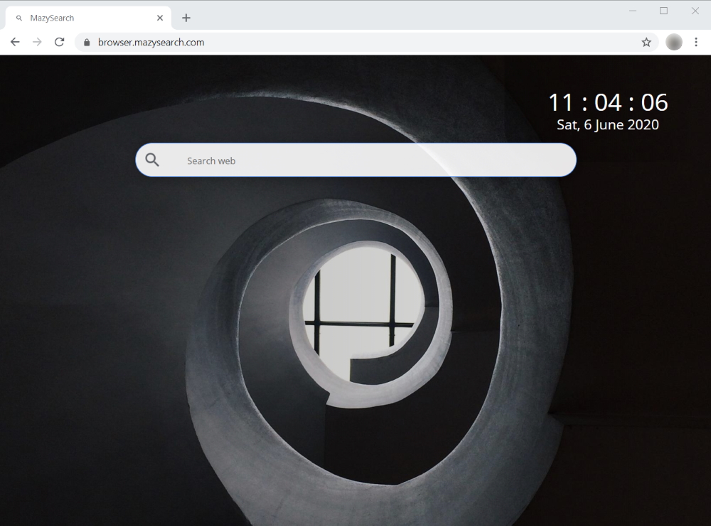View site info via the padlock icon

click(x=87, y=43)
